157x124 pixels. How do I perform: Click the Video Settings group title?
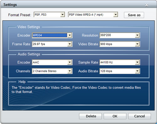29,27
